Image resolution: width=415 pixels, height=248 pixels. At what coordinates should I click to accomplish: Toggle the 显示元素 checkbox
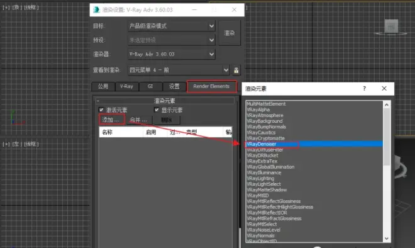[x=157, y=110]
